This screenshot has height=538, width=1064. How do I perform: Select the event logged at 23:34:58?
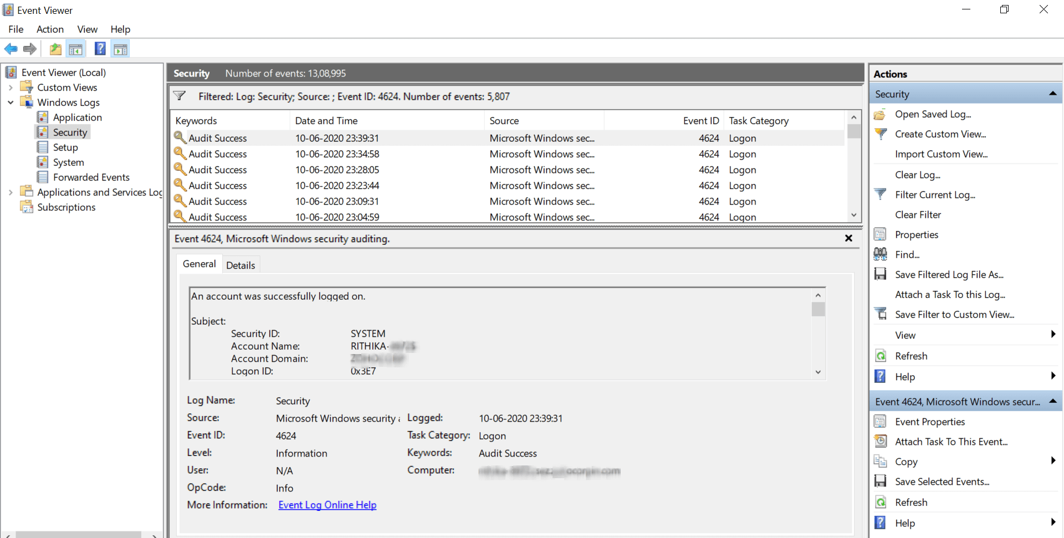pos(507,154)
